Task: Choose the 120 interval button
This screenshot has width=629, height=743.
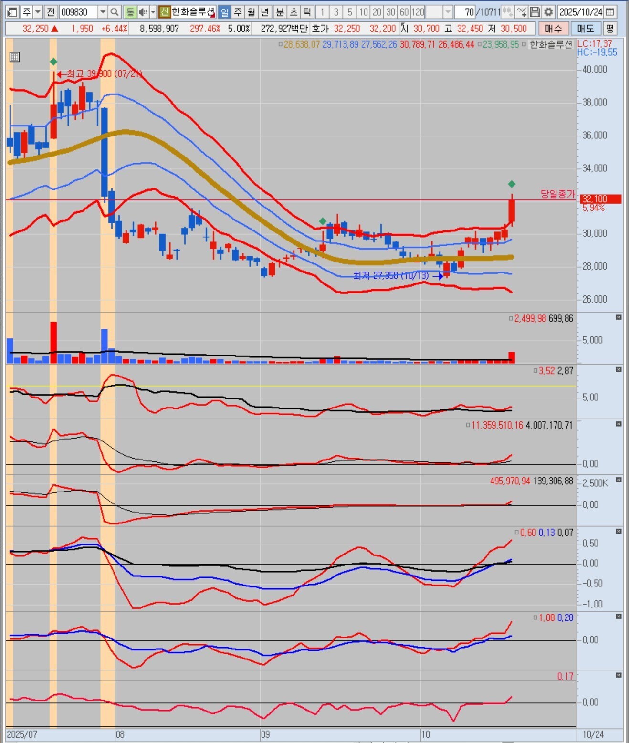Action: pyautogui.click(x=418, y=12)
